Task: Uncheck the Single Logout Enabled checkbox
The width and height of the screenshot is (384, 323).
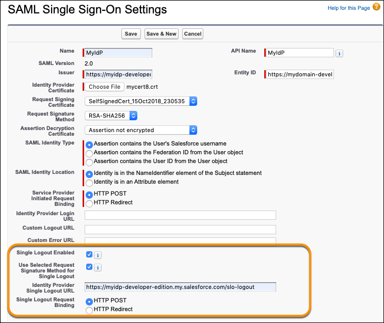Action: tap(89, 254)
